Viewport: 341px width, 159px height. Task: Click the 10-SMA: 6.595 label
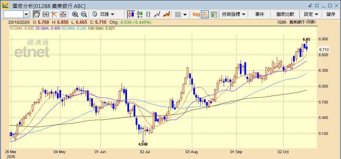click(21, 28)
